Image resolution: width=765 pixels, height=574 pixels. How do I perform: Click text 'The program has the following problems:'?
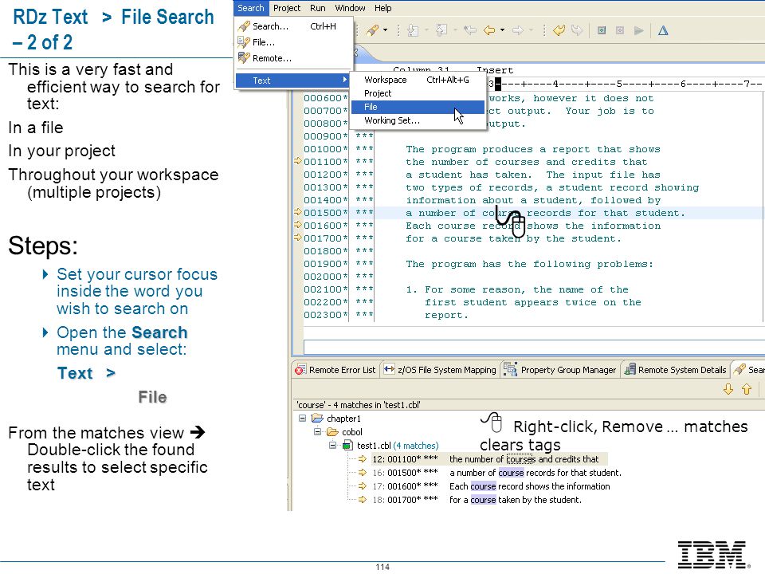tap(529, 264)
